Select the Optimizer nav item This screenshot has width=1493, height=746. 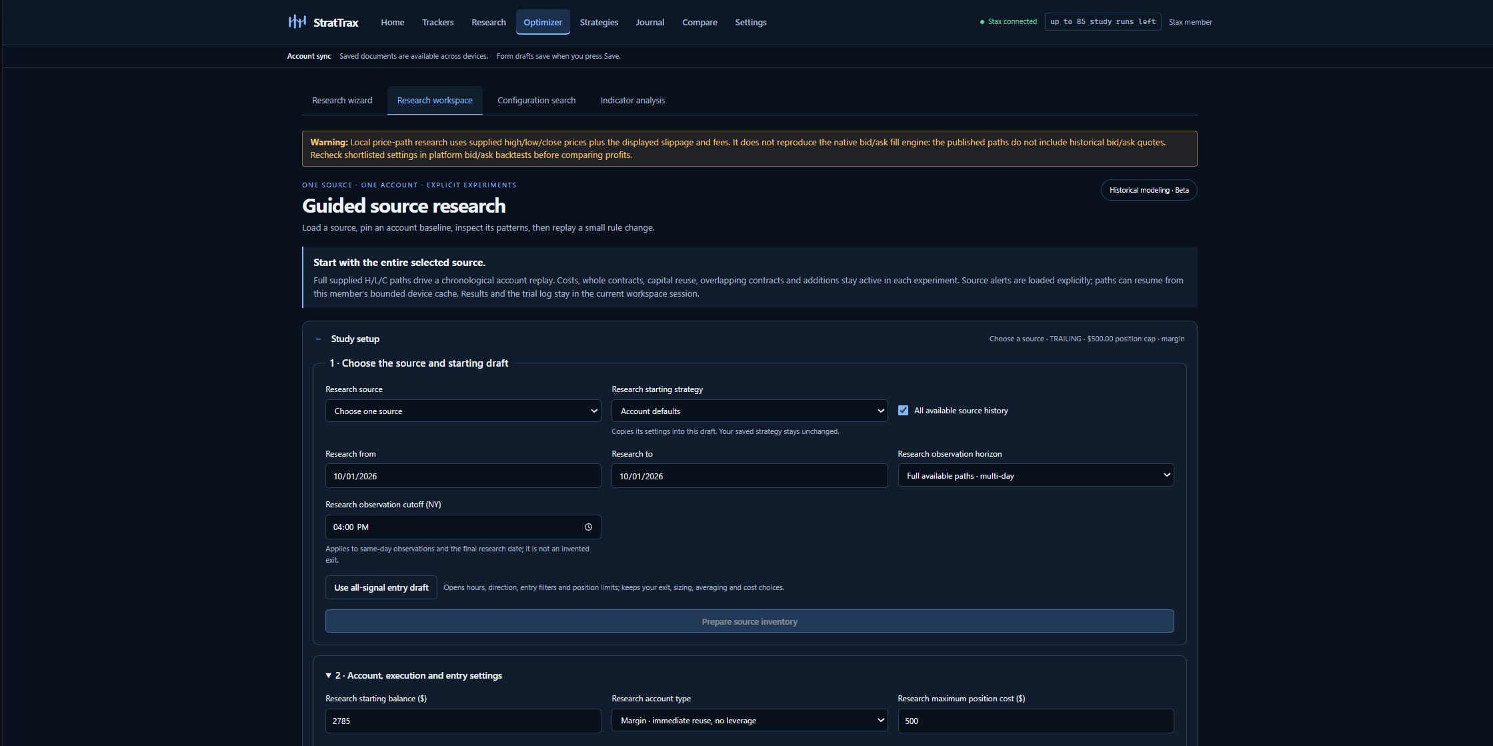pyautogui.click(x=543, y=22)
